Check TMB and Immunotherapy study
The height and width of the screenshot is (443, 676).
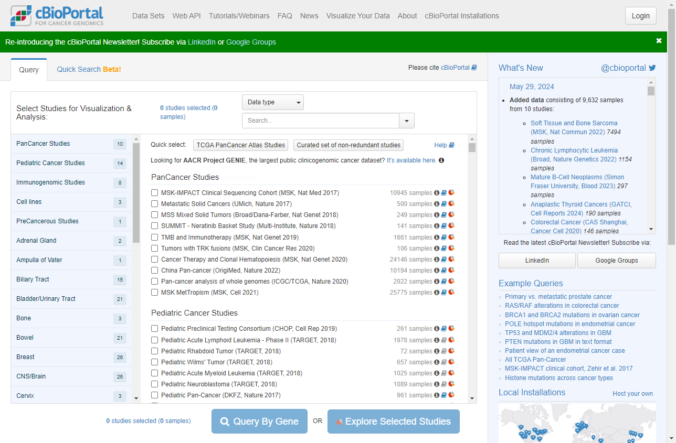[x=155, y=237]
